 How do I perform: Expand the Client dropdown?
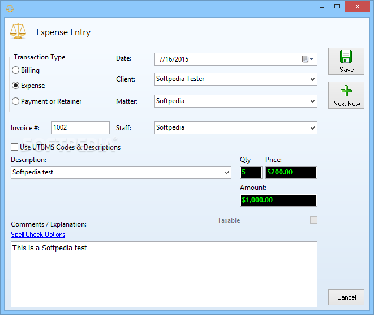pos(312,79)
